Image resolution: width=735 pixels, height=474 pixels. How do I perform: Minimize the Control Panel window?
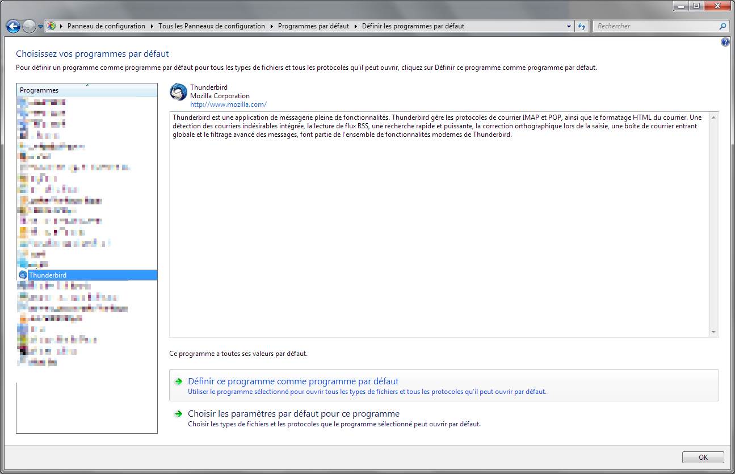(x=681, y=6)
